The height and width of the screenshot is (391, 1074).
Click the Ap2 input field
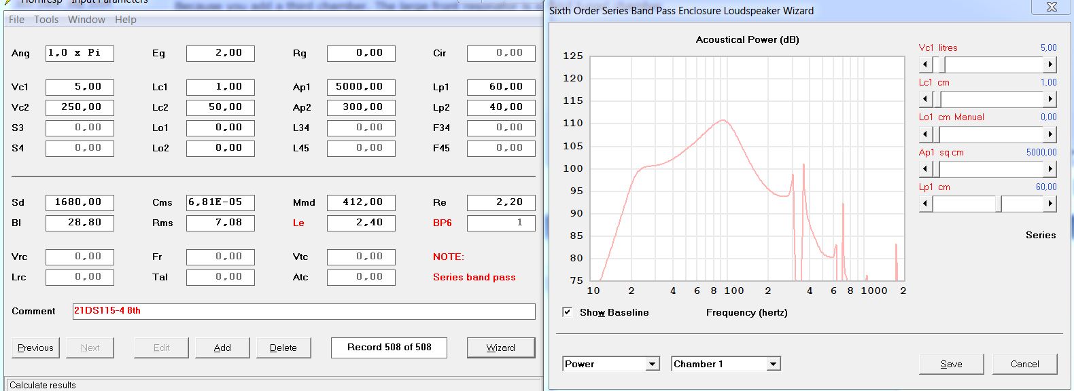click(x=361, y=107)
